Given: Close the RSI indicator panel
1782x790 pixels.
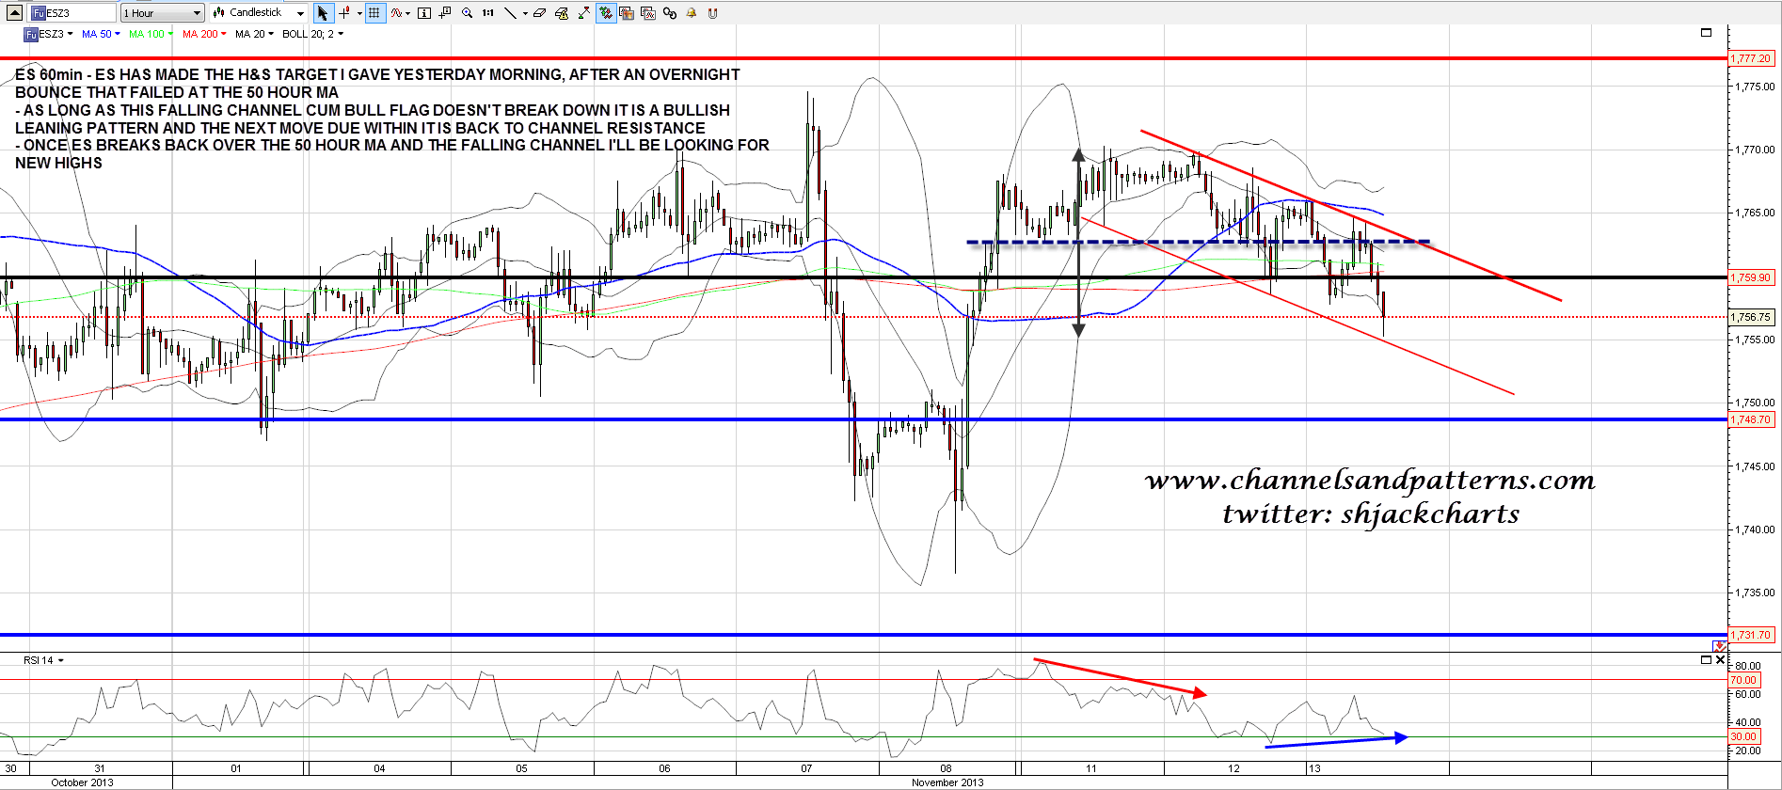Looking at the screenshot, I should point(1720,660).
